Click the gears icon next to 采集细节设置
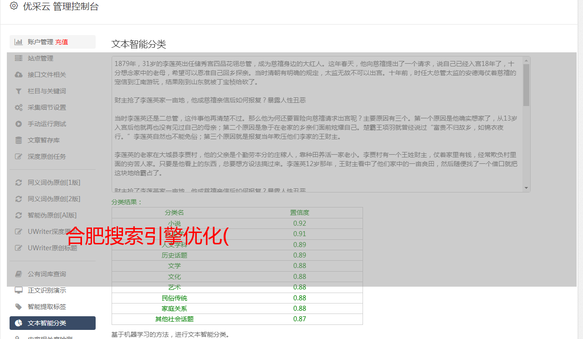The height and width of the screenshot is (339, 583). coord(19,107)
